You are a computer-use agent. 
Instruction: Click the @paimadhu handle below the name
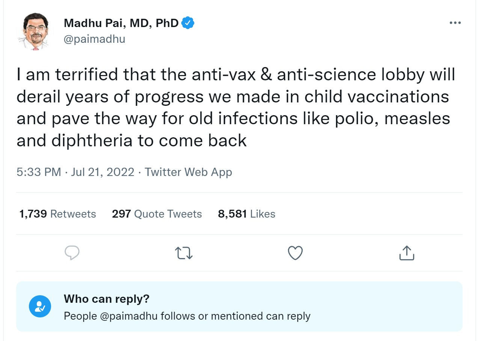click(94, 39)
